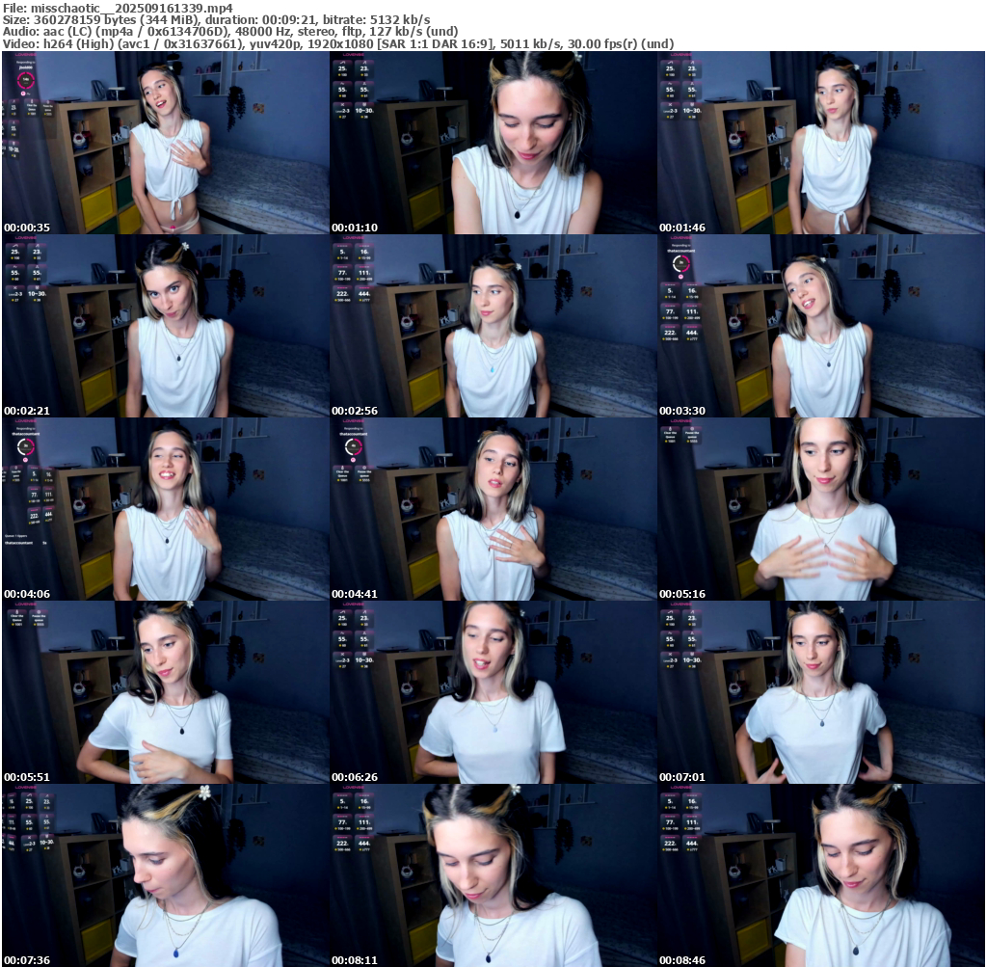Open the 00:04:06 frame thumbnail
987x967 pixels.
(166, 509)
